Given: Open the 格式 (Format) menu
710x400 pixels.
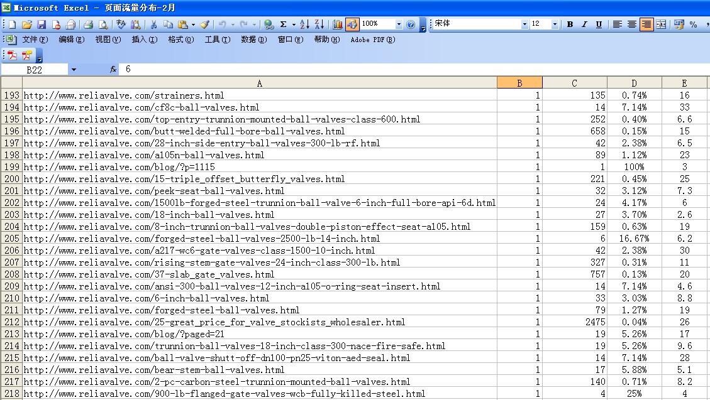Looking at the screenshot, I should pos(180,40).
